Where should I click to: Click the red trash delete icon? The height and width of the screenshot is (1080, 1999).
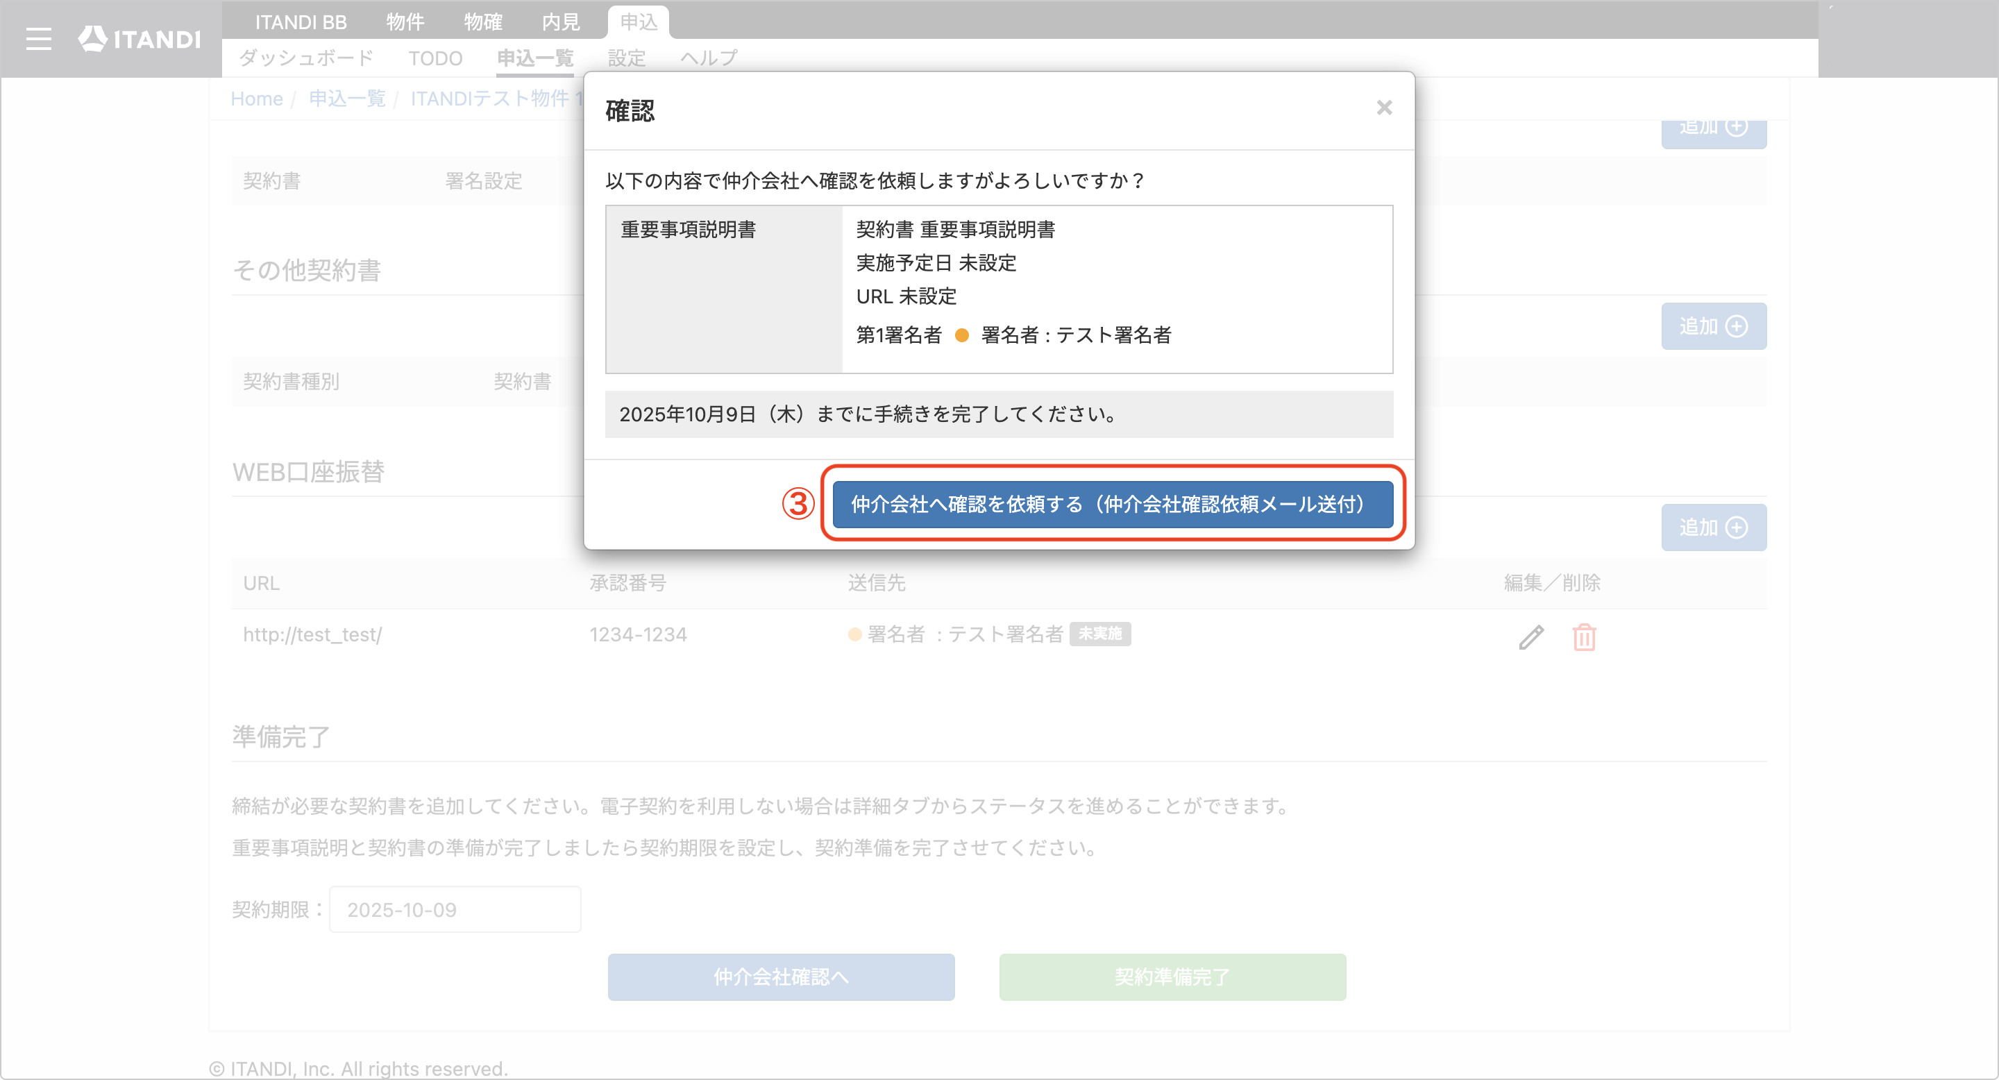1584,637
